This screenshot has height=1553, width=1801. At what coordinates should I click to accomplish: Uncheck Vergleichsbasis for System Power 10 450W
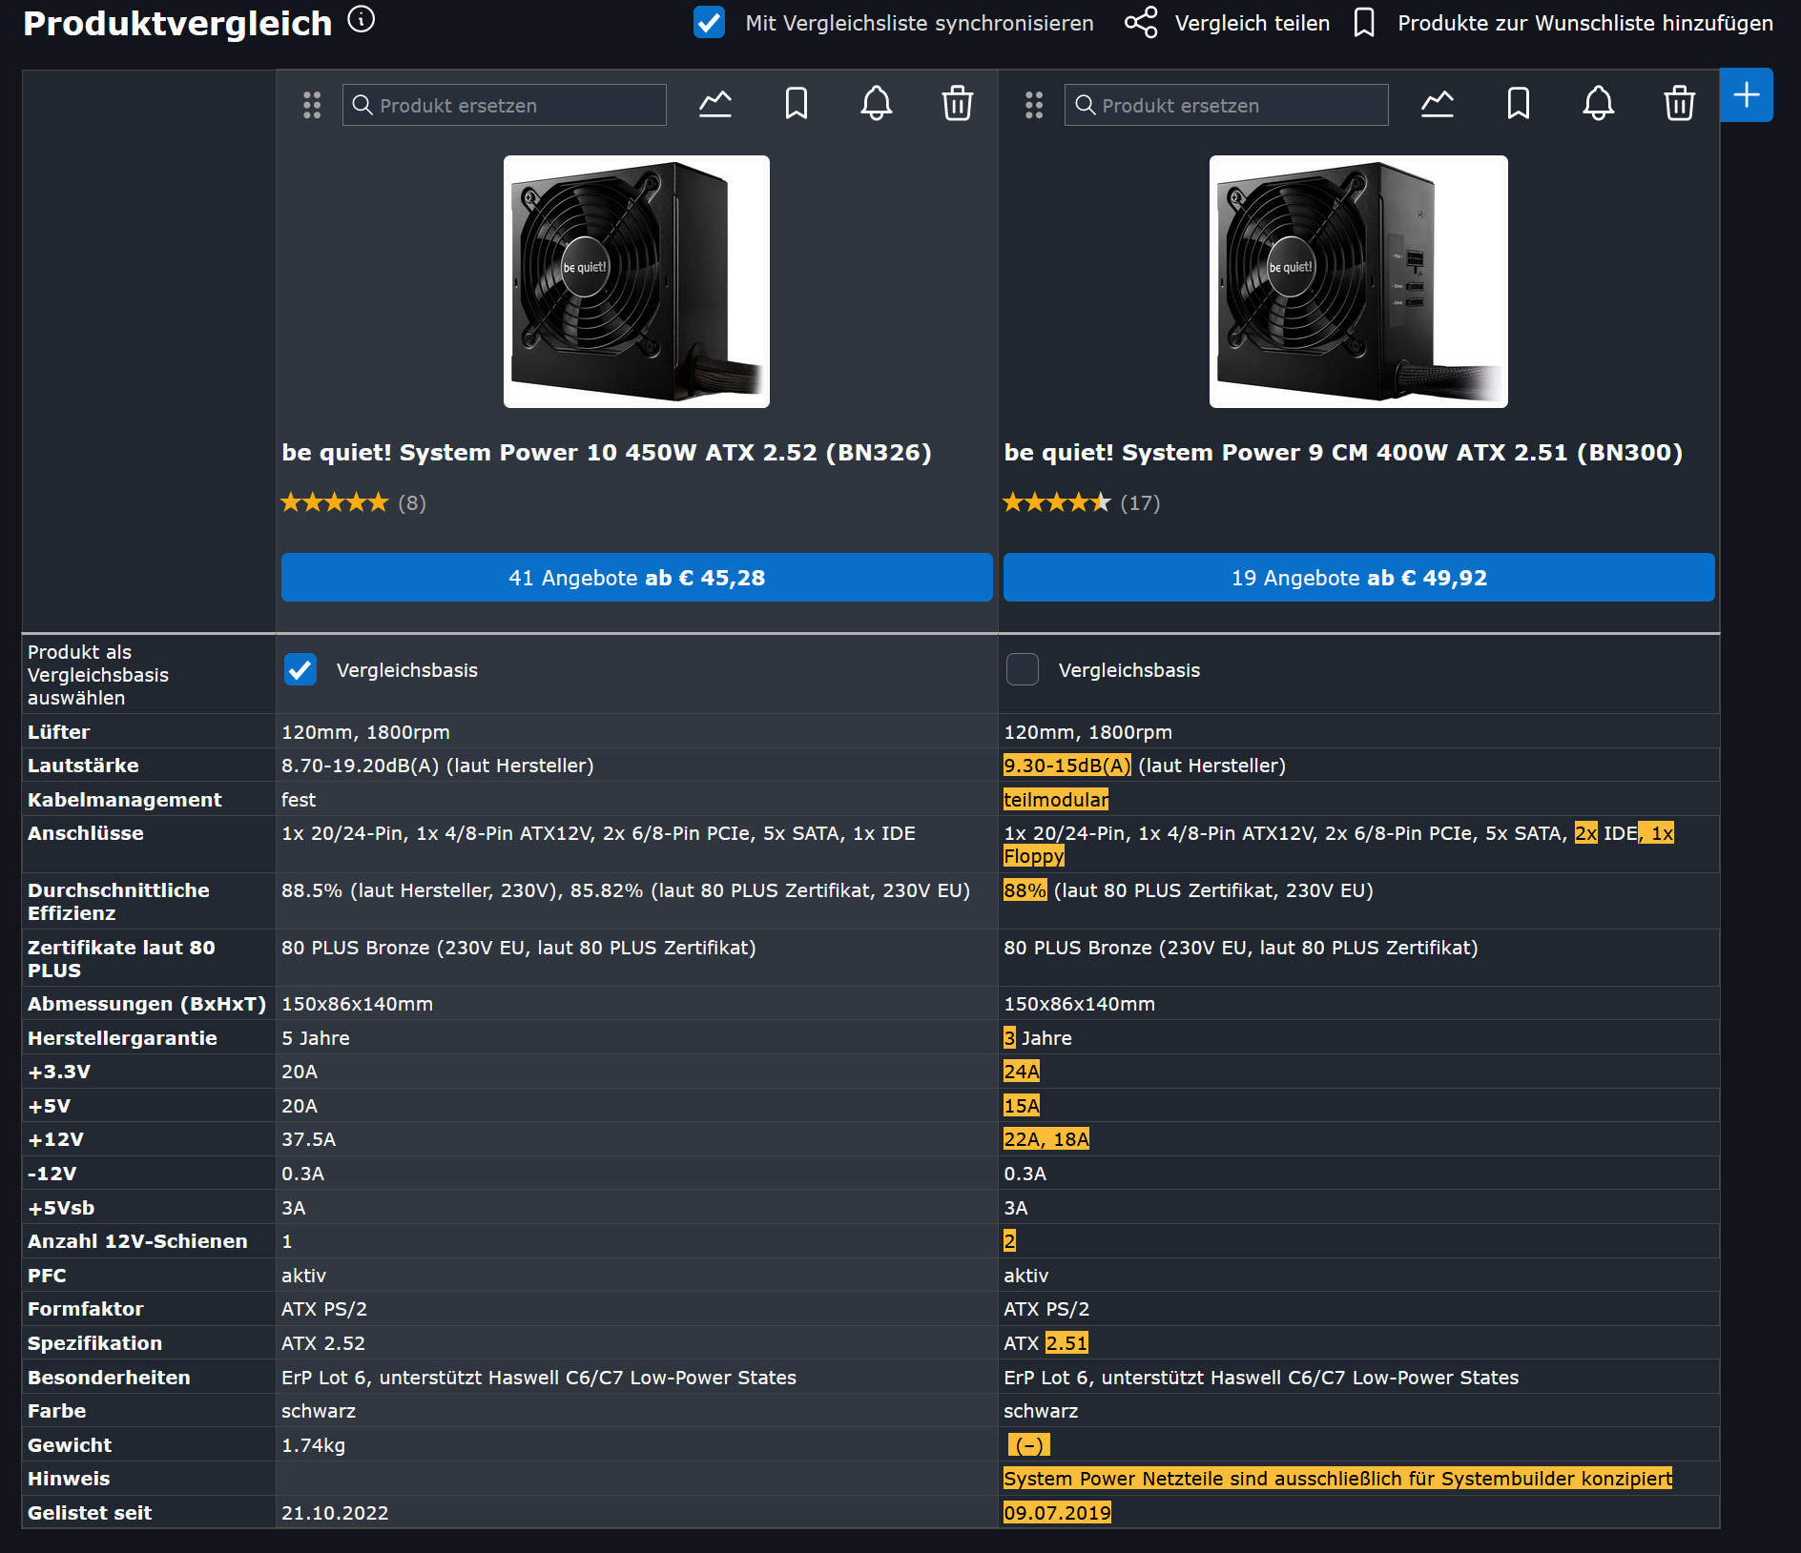[300, 670]
